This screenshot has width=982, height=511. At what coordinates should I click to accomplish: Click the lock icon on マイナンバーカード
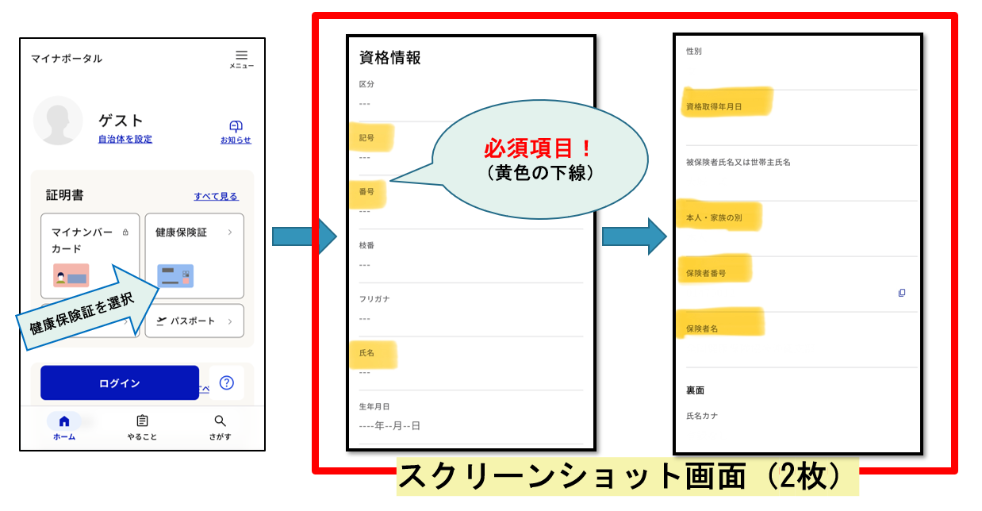125,232
